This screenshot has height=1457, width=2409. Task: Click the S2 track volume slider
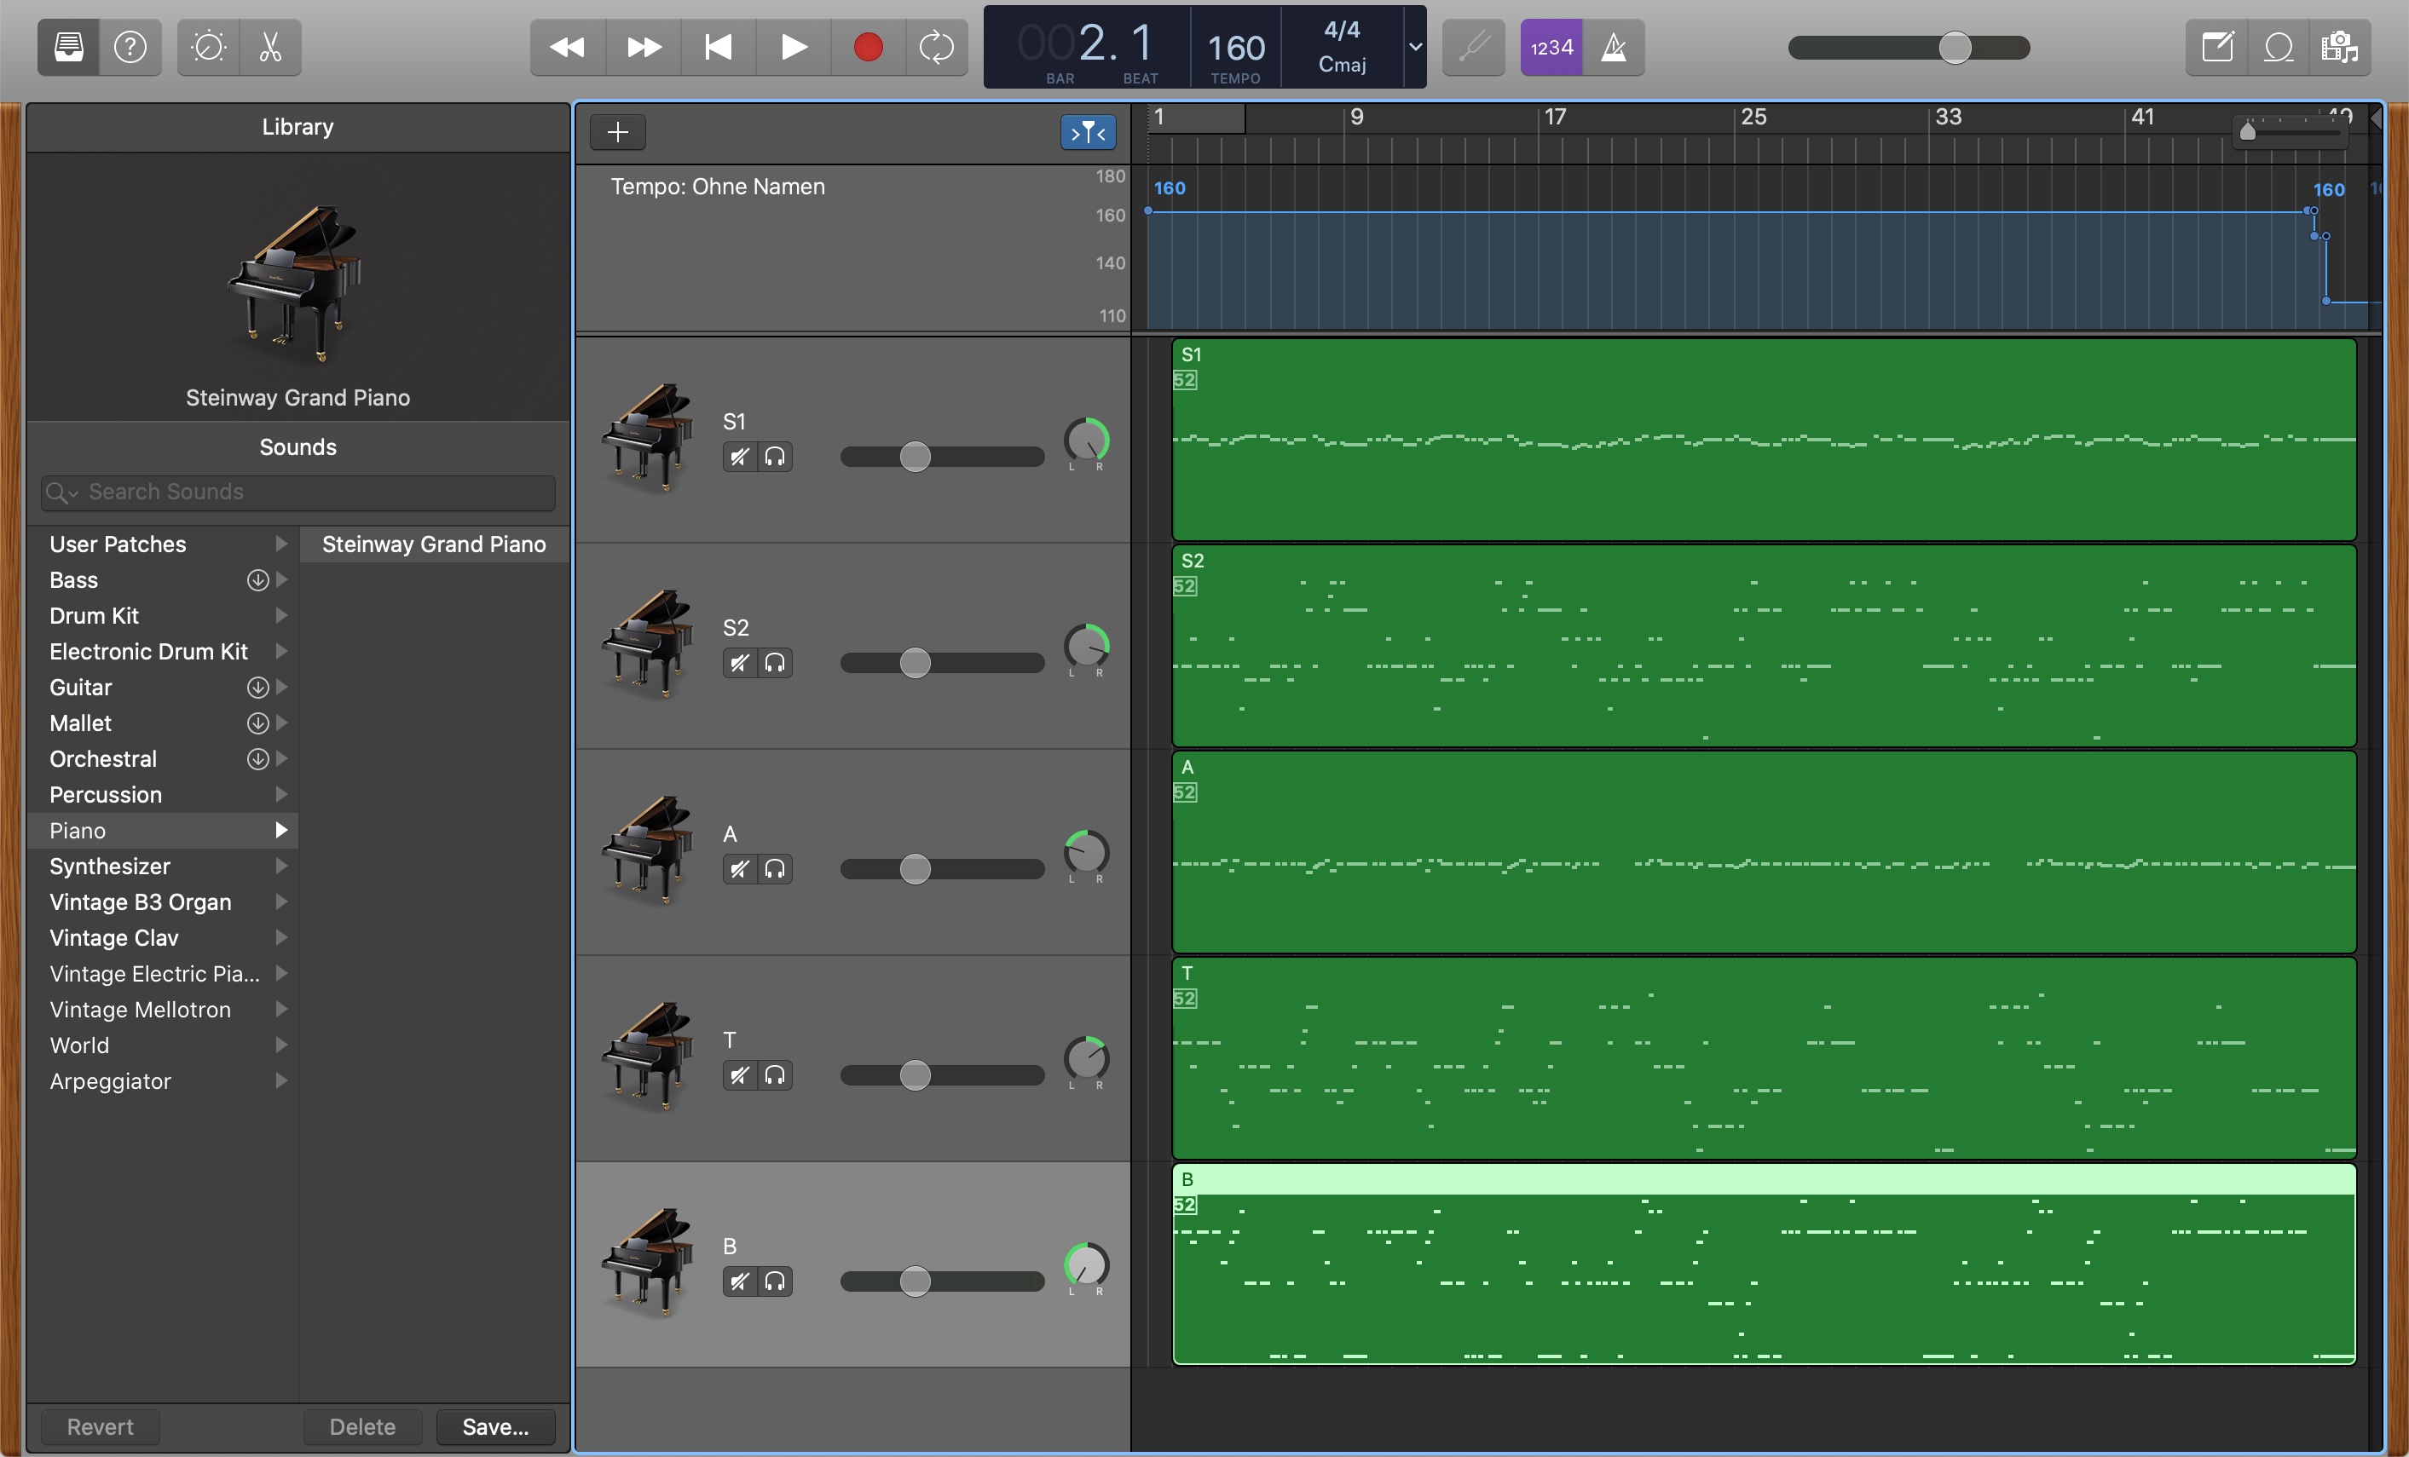click(x=914, y=663)
